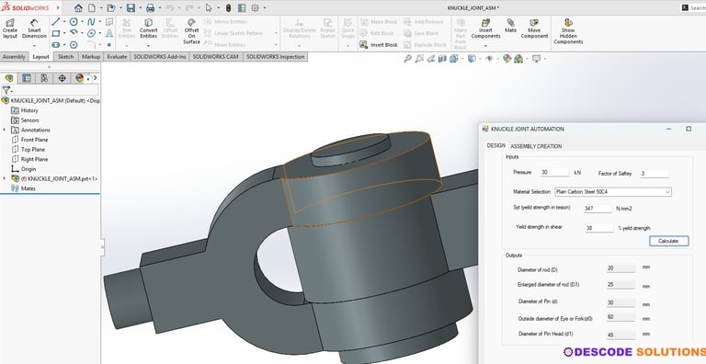Select the Line sketch tool

[56, 22]
